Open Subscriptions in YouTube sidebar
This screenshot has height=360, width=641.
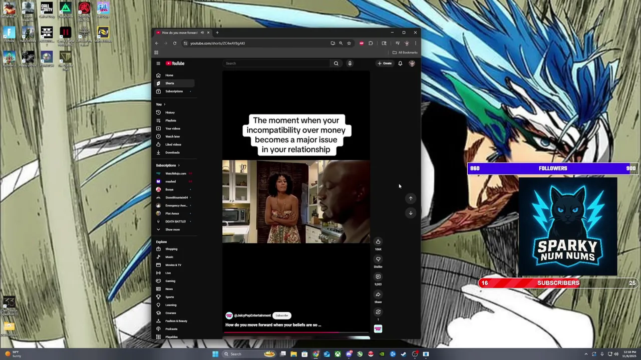[174, 91]
